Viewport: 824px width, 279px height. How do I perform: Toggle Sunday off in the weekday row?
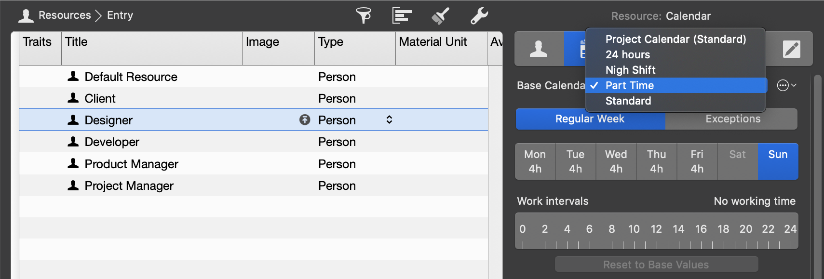coord(778,161)
